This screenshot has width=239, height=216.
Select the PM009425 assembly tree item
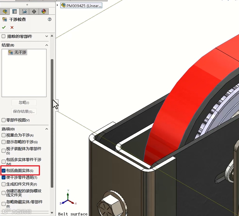tap(81, 6)
